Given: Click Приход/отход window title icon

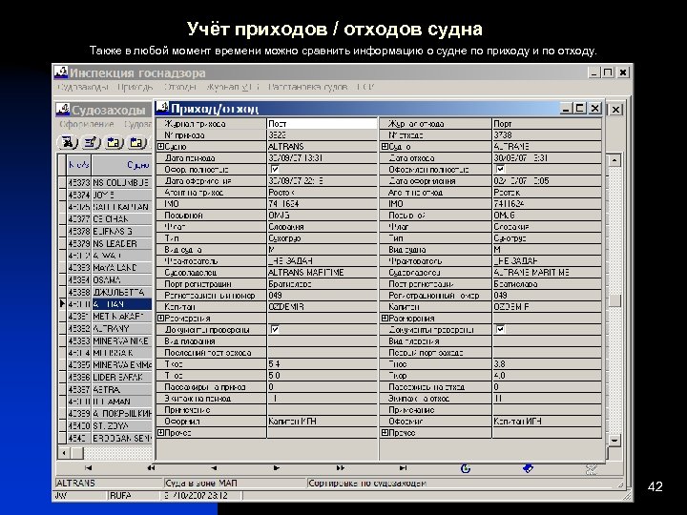Looking at the screenshot, I should (x=162, y=108).
